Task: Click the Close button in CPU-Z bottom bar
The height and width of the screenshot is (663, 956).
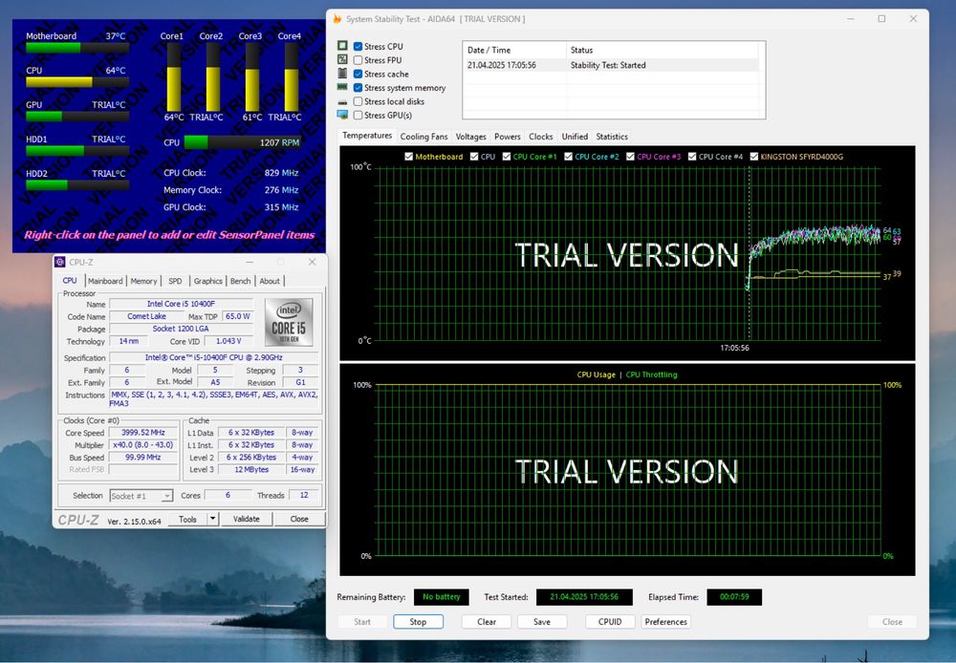Action: point(299,519)
